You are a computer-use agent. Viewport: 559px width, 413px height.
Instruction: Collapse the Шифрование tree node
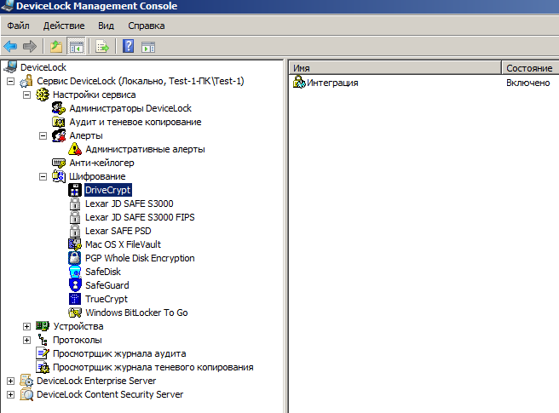(x=43, y=176)
